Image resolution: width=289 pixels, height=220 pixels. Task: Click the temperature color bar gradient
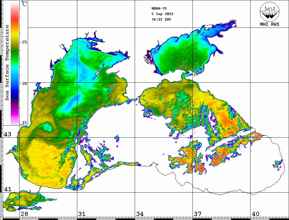(15, 63)
